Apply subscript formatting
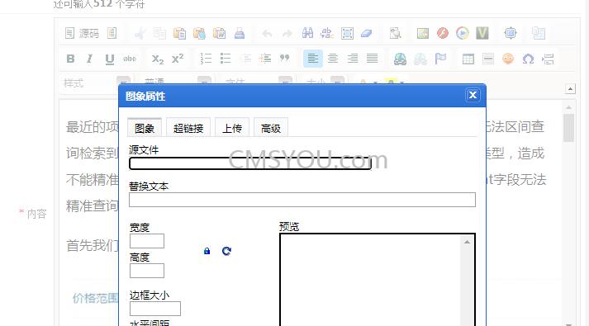The height and width of the screenshot is (326, 589). click(158, 59)
